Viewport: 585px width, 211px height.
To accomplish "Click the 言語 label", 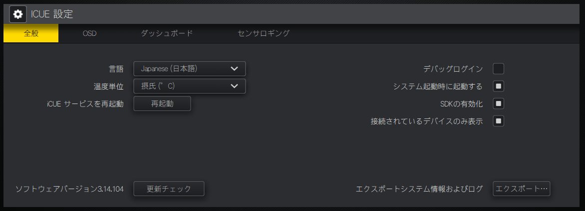I will pyautogui.click(x=116, y=69).
